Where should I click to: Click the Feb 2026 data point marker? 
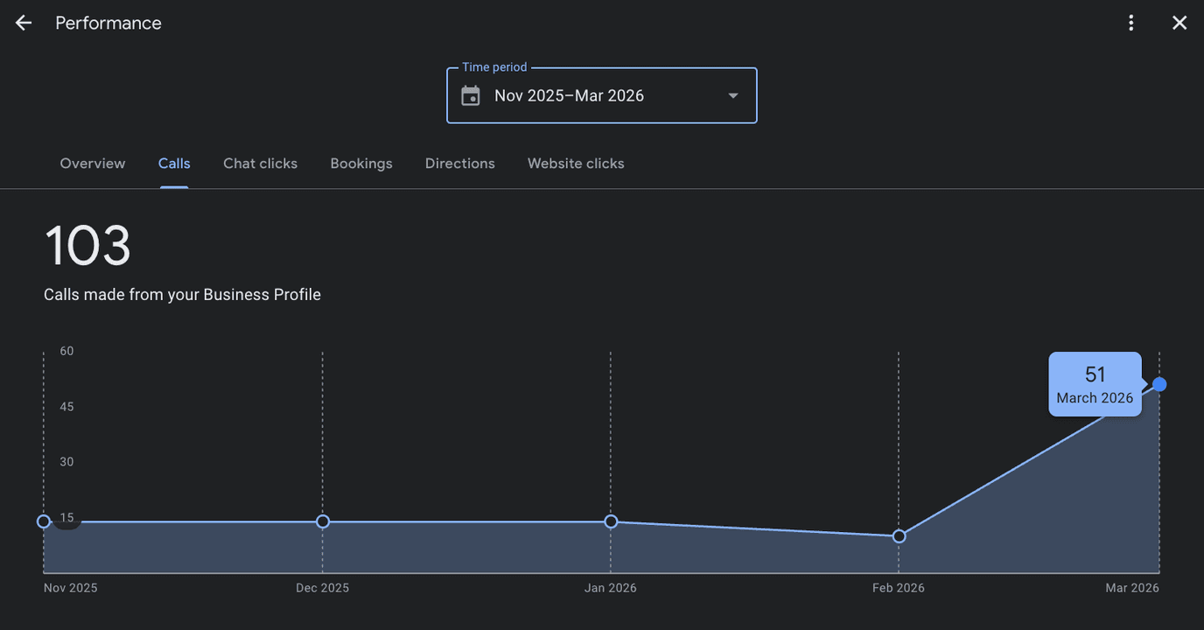coord(899,536)
